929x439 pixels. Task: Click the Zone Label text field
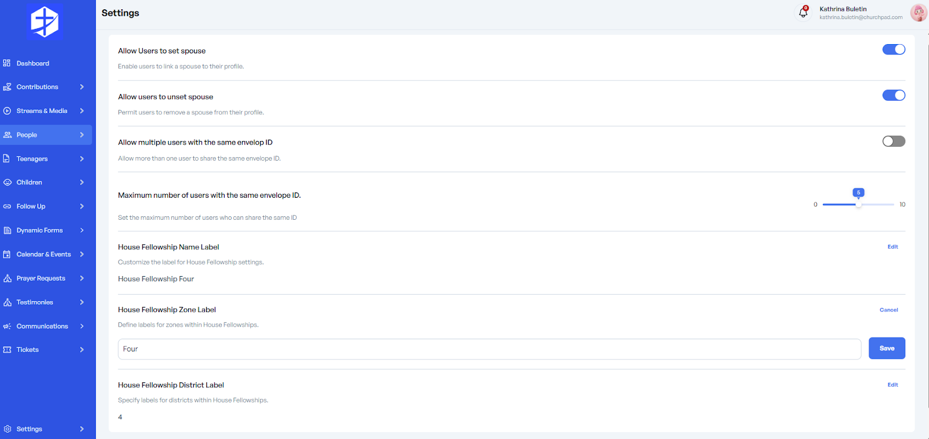pos(489,349)
